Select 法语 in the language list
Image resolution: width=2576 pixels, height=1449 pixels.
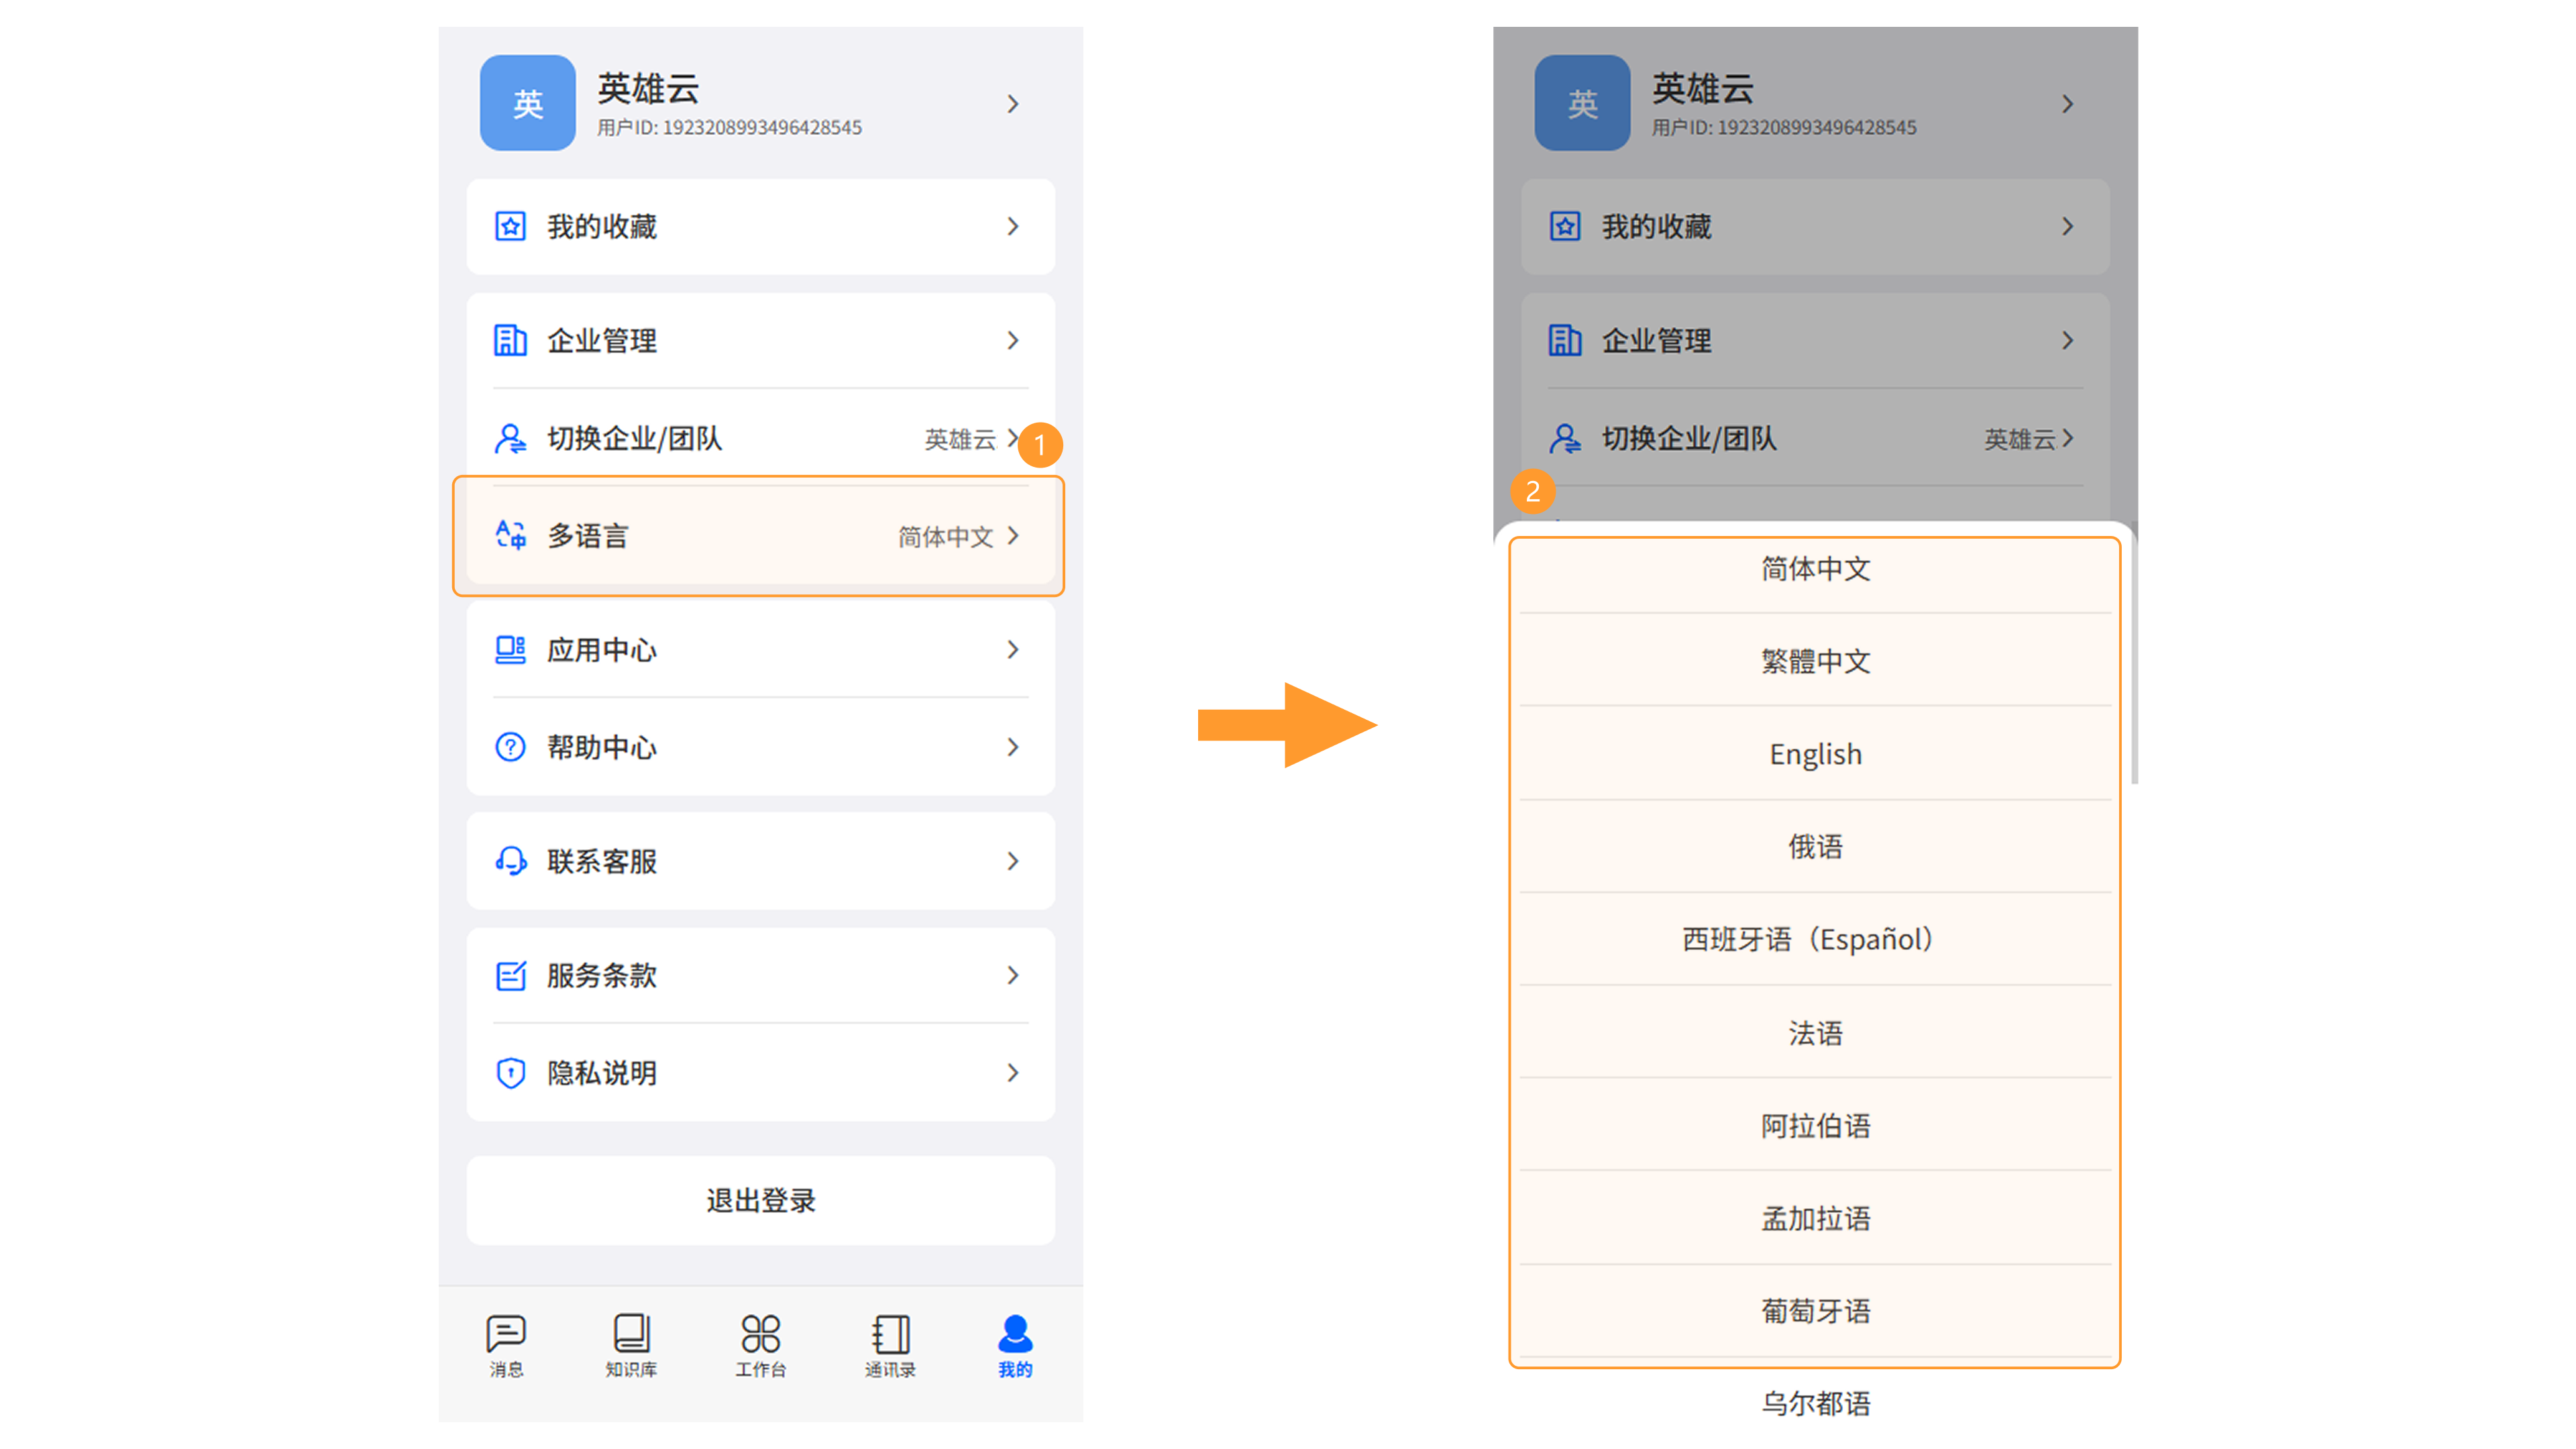1815,1033
